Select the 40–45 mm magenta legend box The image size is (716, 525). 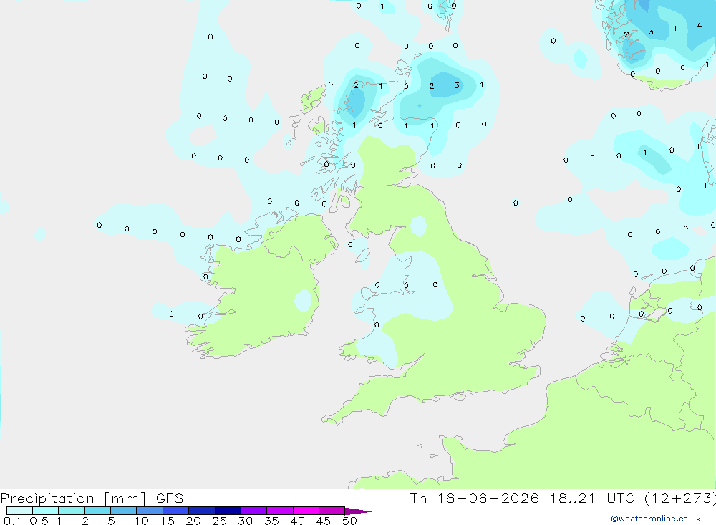click(x=306, y=511)
